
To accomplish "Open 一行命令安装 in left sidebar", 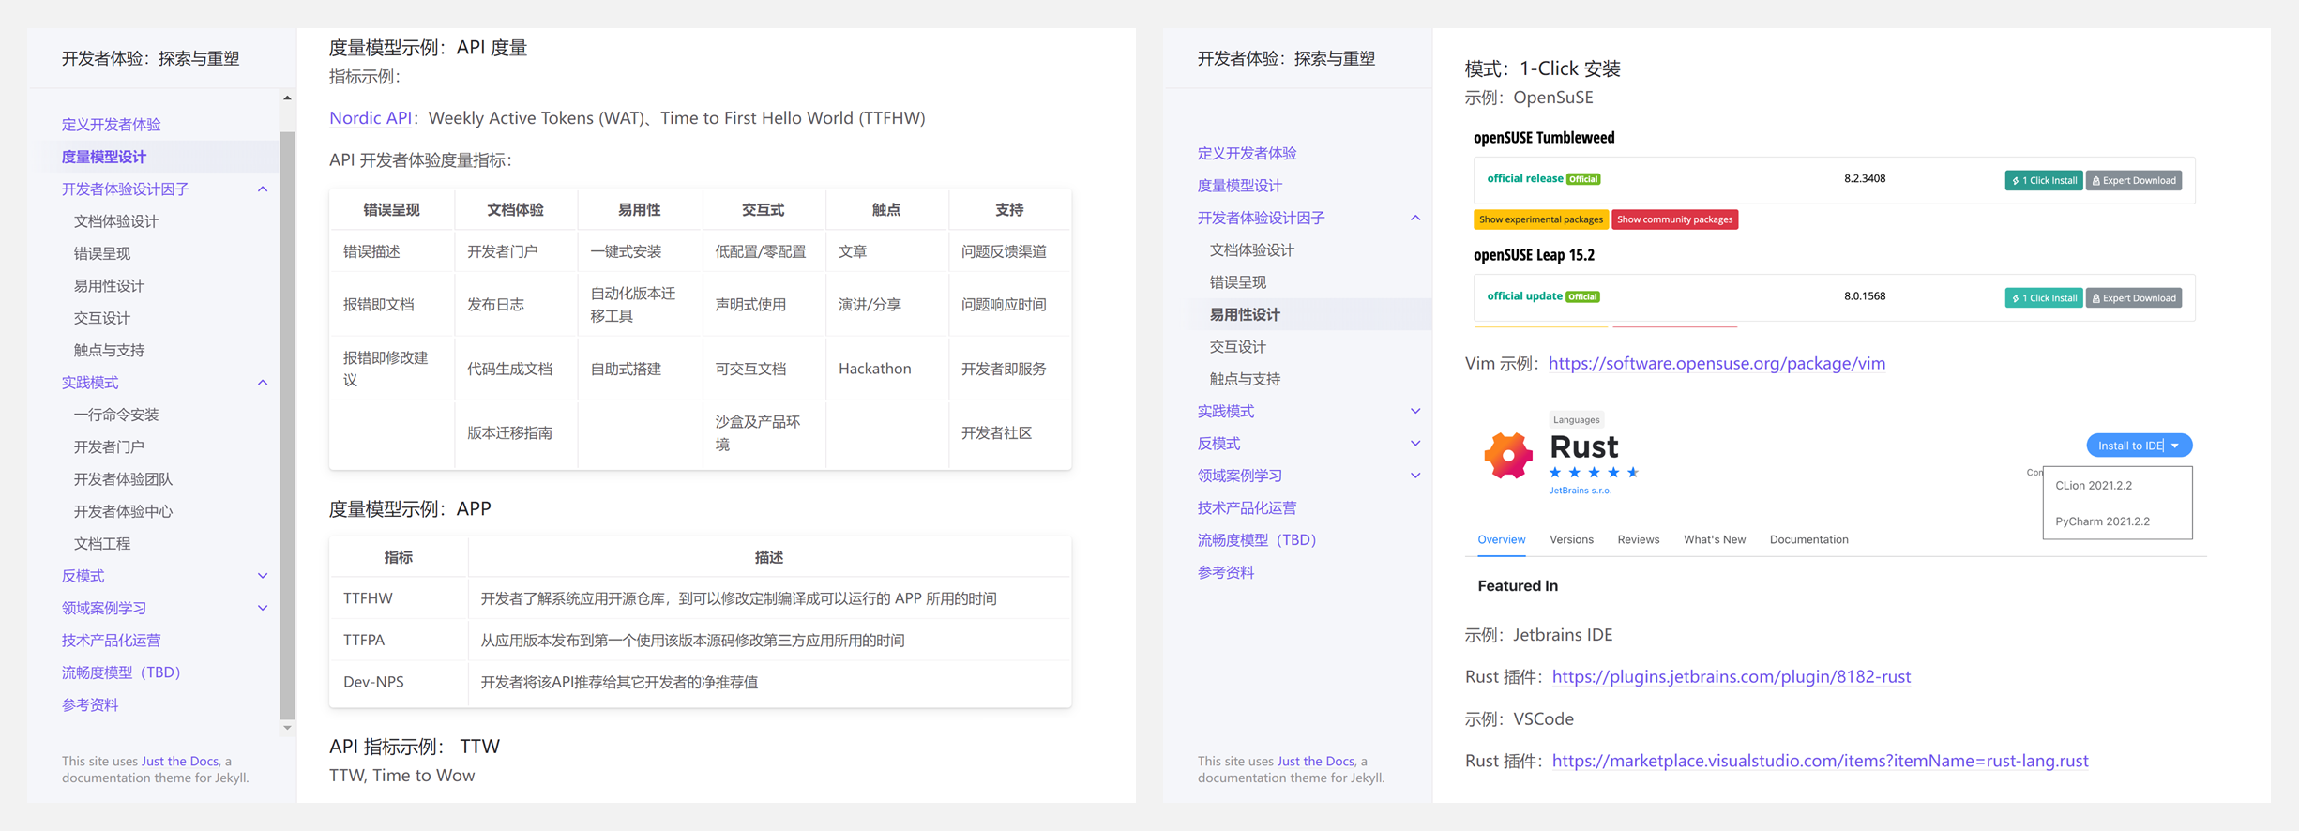I will [x=116, y=415].
